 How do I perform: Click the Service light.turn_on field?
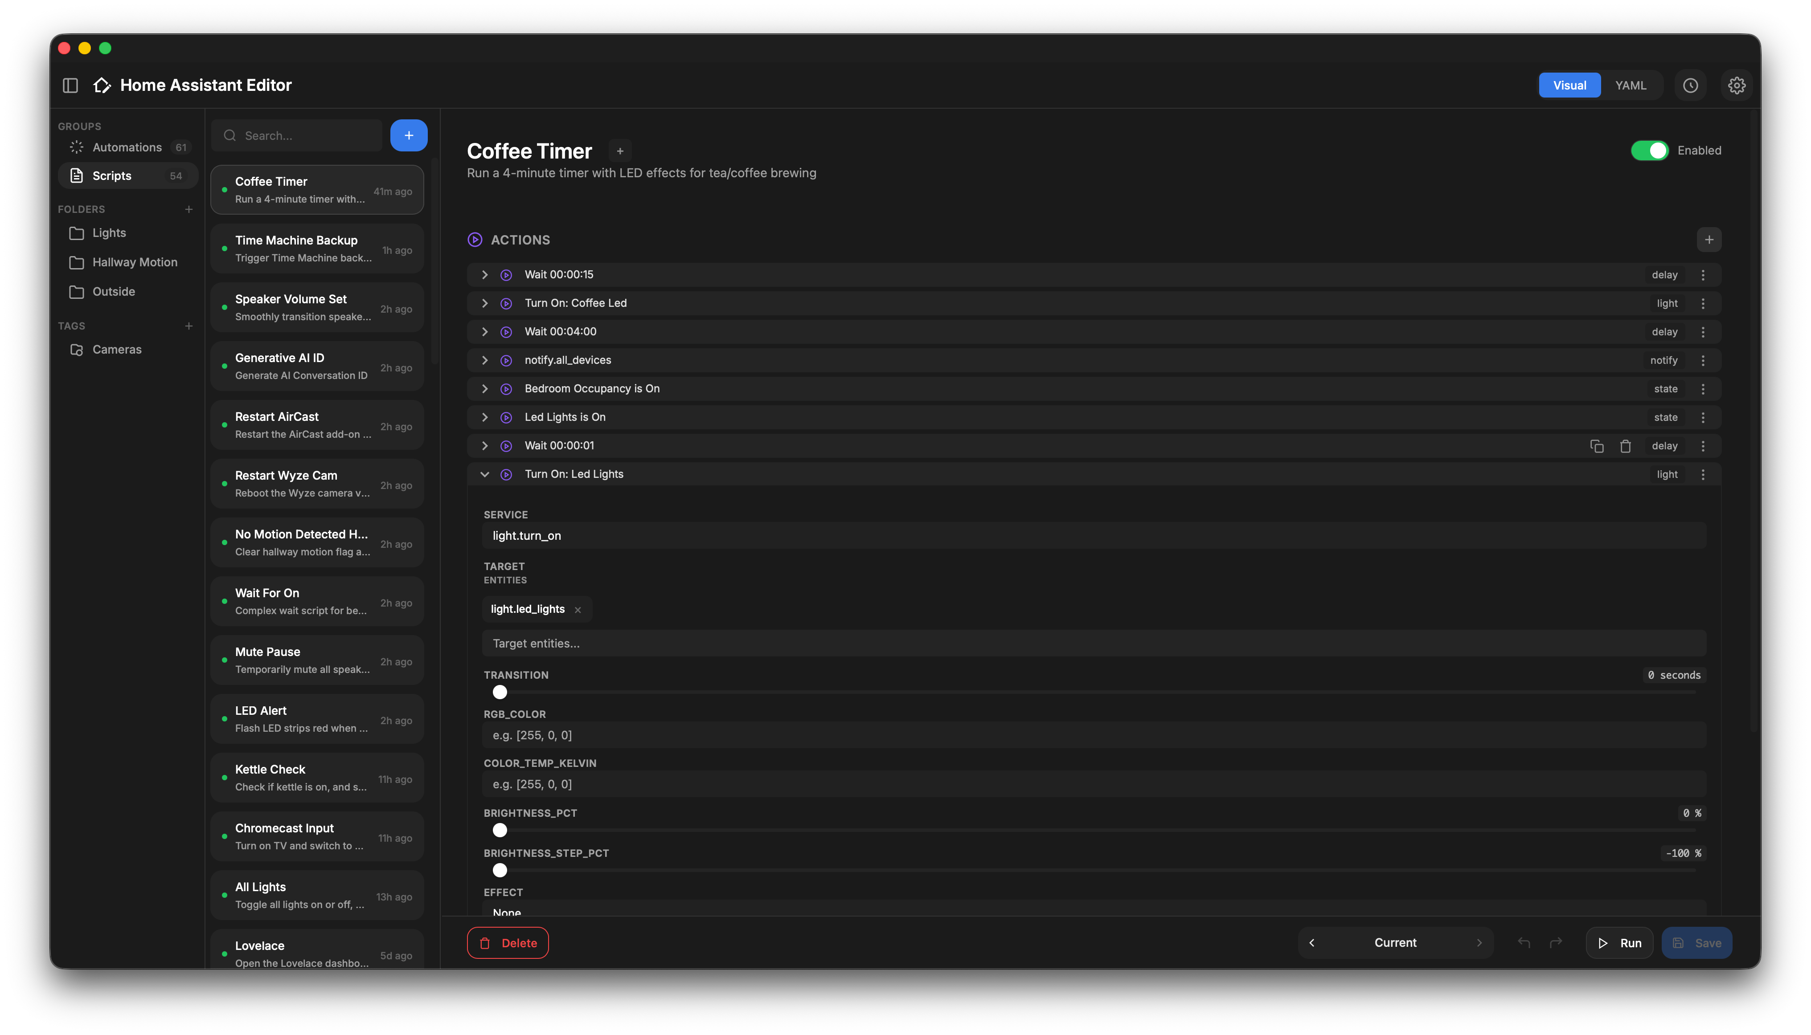click(x=1093, y=535)
